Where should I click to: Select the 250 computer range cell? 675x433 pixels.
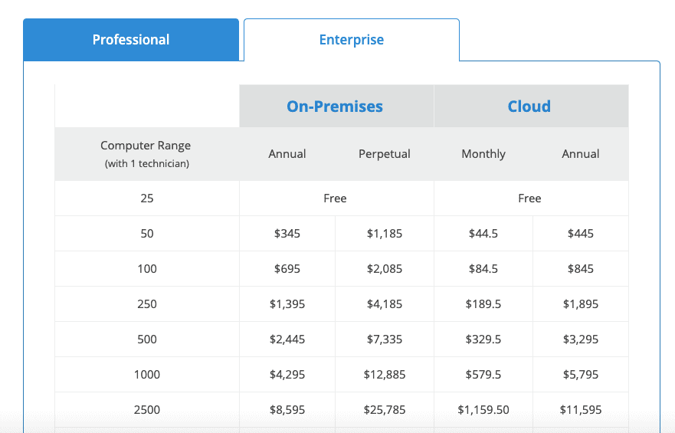[147, 304]
